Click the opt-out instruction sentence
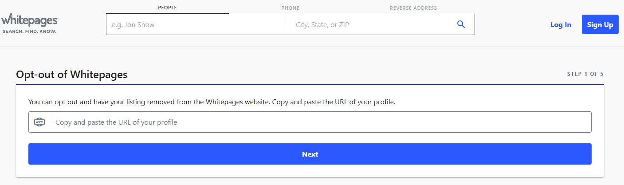This screenshot has width=624, height=185. pos(212,102)
